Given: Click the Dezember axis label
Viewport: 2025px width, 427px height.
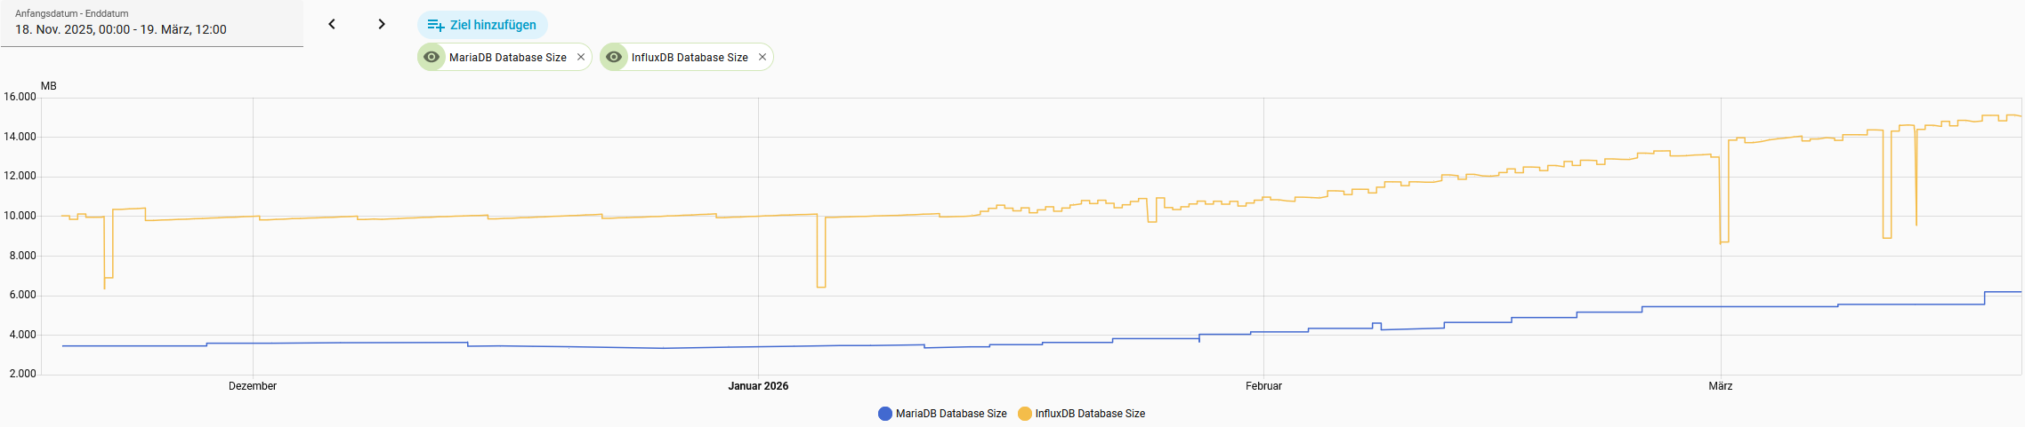Looking at the screenshot, I should click(x=253, y=386).
